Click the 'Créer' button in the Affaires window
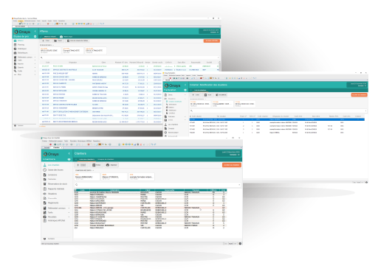Screen dimensions: 378x277 [x=46, y=41]
